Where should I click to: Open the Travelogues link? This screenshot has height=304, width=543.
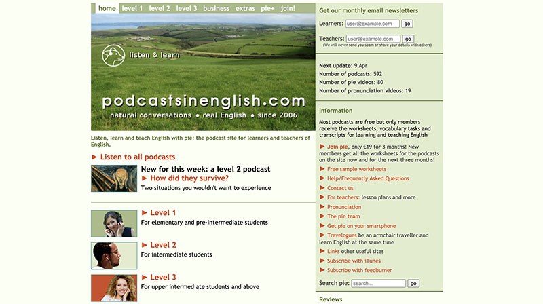tap(342, 235)
